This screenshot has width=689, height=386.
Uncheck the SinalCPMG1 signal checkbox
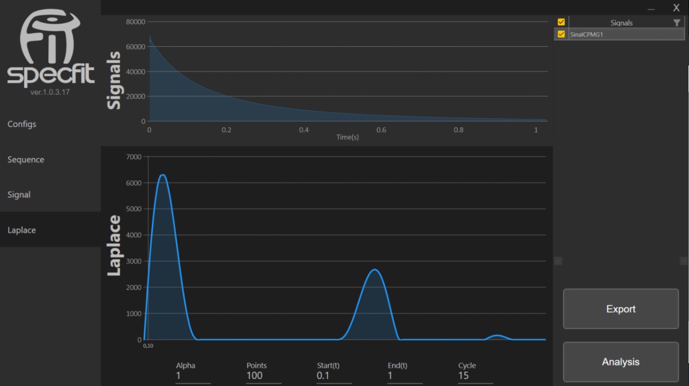pos(561,34)
